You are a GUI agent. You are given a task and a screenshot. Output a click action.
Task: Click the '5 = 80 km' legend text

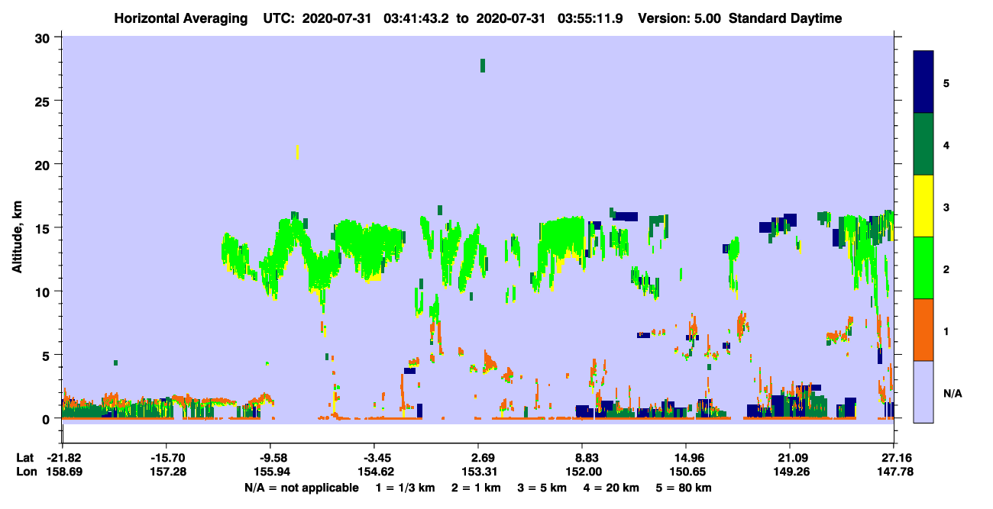click(x=682, y=488)
